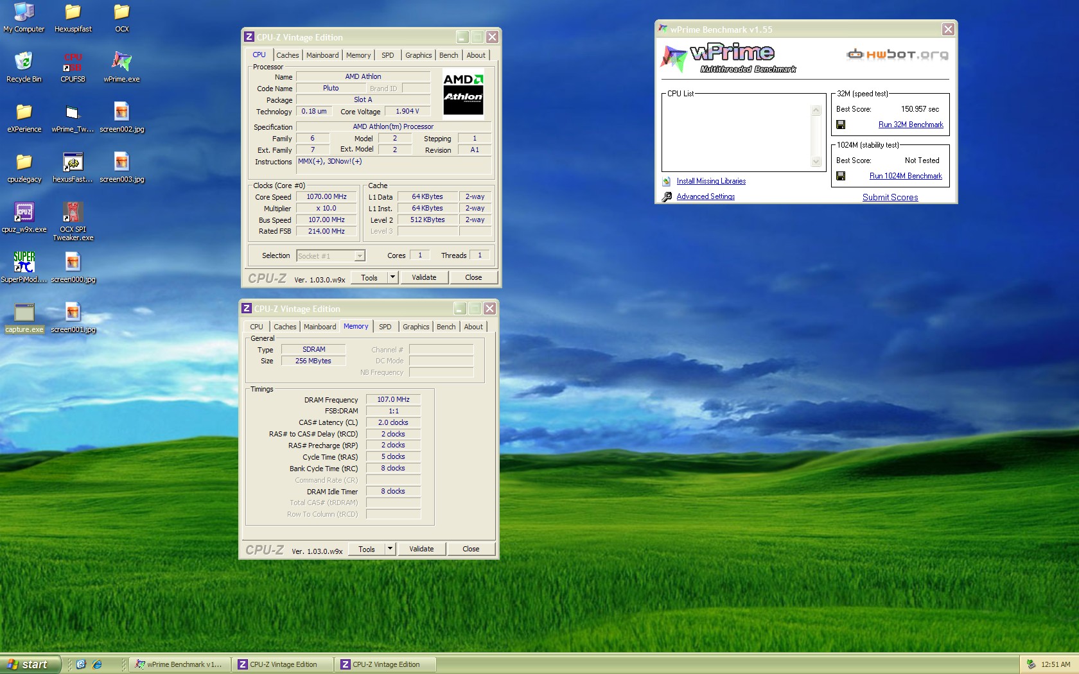
Task: Click the 12:51 AM taskbar clock
Action: (1055, 664)
